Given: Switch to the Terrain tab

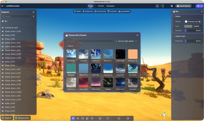Looking at the screenshot, I should tap(101, 6).
